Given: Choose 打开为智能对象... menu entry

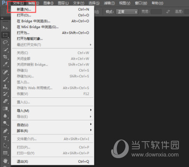Looking at the screenshot, I should [53, 38].
